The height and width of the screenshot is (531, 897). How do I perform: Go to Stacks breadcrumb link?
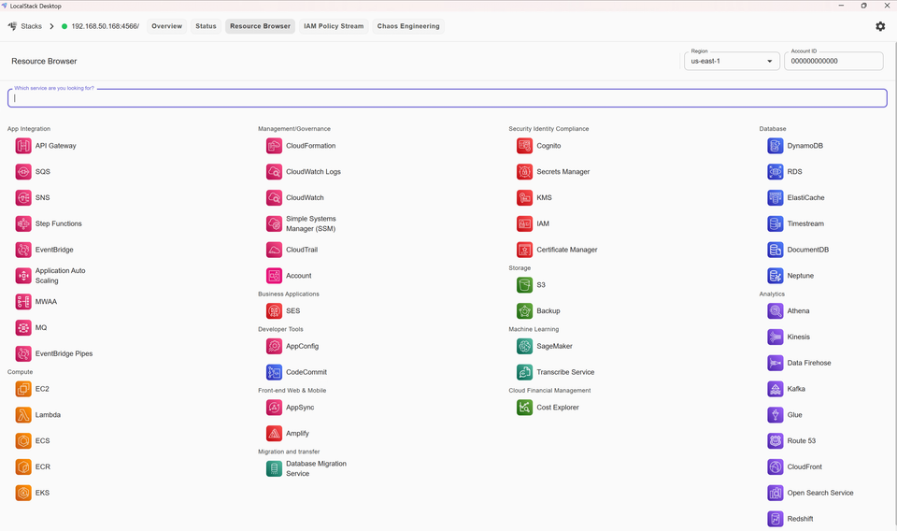pyautogui.click(x=32, y=26)
